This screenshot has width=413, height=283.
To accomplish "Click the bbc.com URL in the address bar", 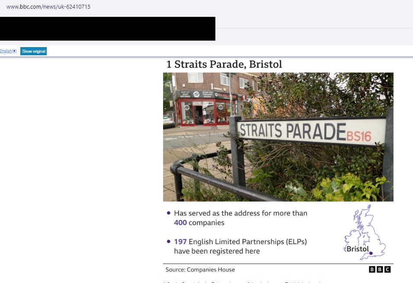I will click(48, 7).
